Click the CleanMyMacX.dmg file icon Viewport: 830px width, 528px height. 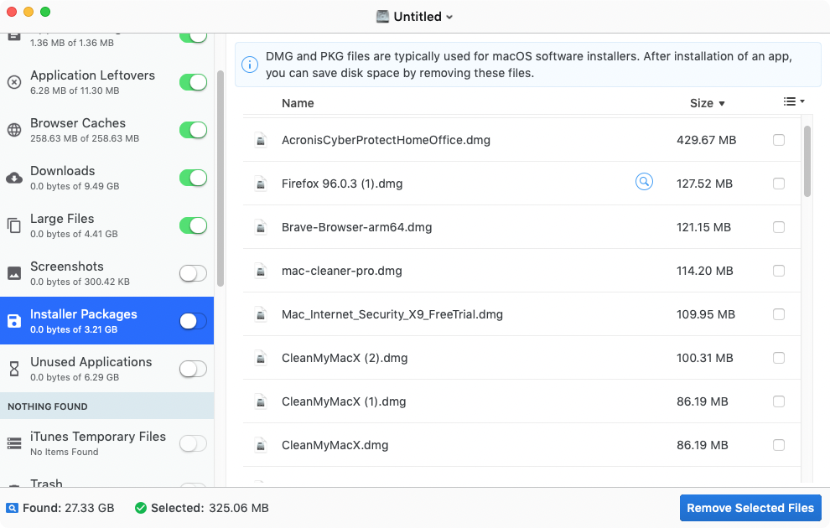261,446
